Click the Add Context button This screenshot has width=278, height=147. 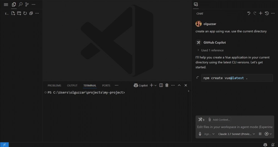point(219,120)
